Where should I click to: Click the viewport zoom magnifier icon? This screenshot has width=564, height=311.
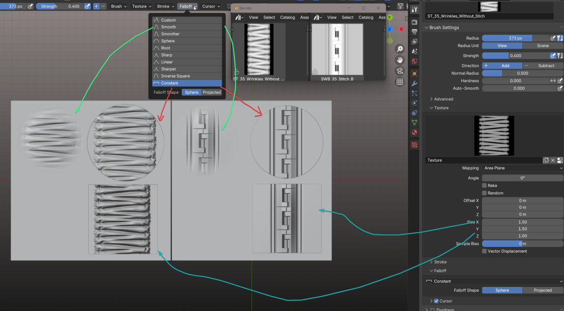click(400, 49)
